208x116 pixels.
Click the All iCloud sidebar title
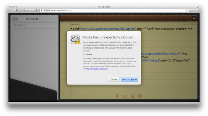pos(34,19)
